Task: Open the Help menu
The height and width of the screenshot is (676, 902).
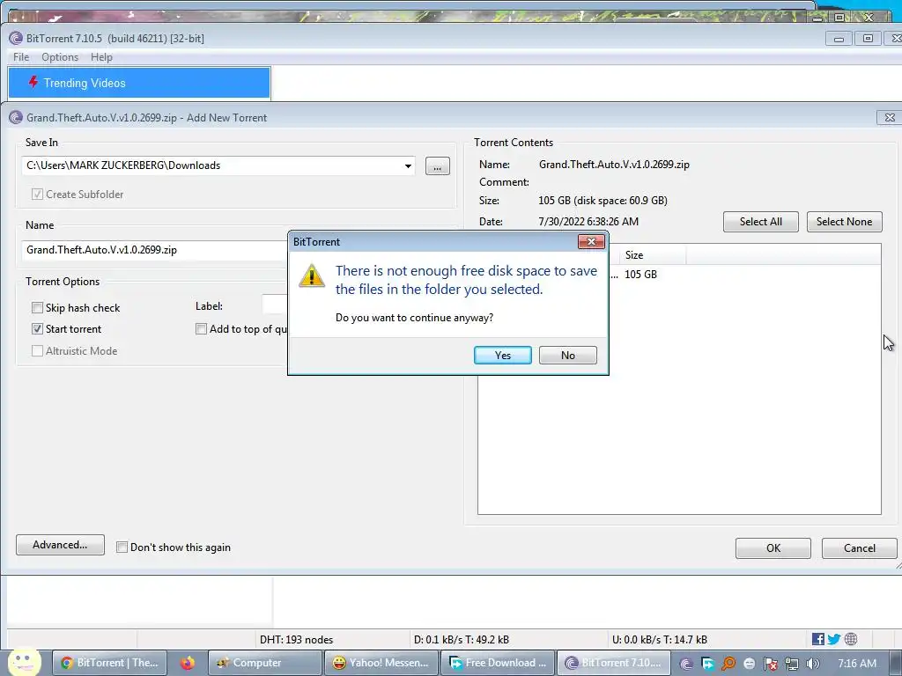Action: pos(102,57)
